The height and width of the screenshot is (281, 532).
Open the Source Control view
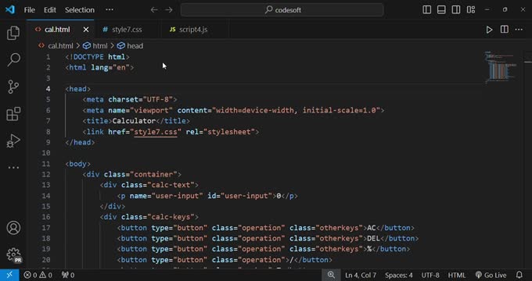coord(13,87)
